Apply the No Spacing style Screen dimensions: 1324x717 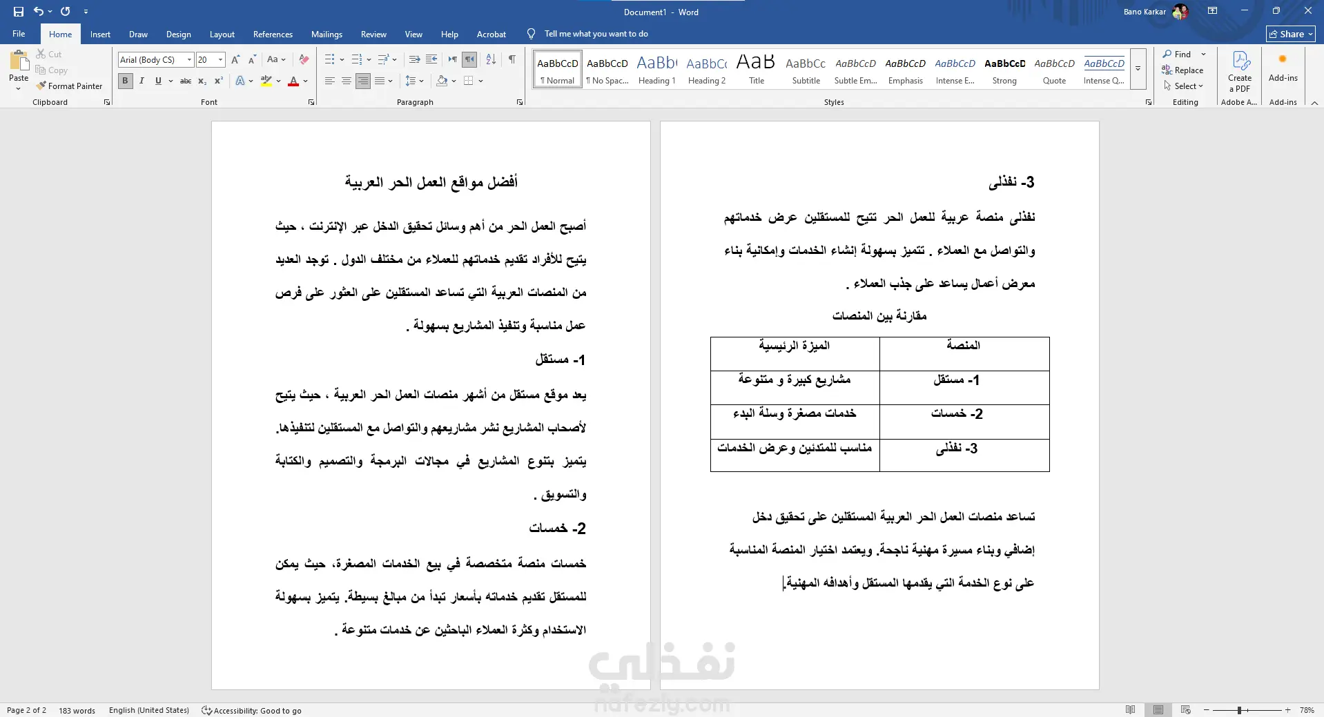607,69
